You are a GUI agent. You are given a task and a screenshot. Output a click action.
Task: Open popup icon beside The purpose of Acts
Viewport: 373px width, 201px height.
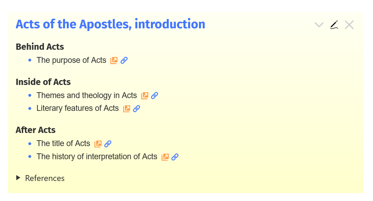click(x=114, y=60)
